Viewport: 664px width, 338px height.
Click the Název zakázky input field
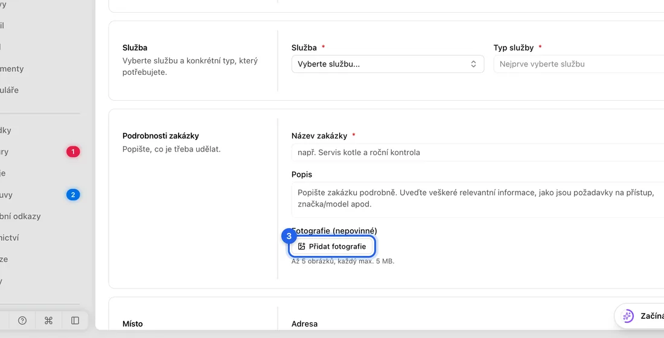477,153
